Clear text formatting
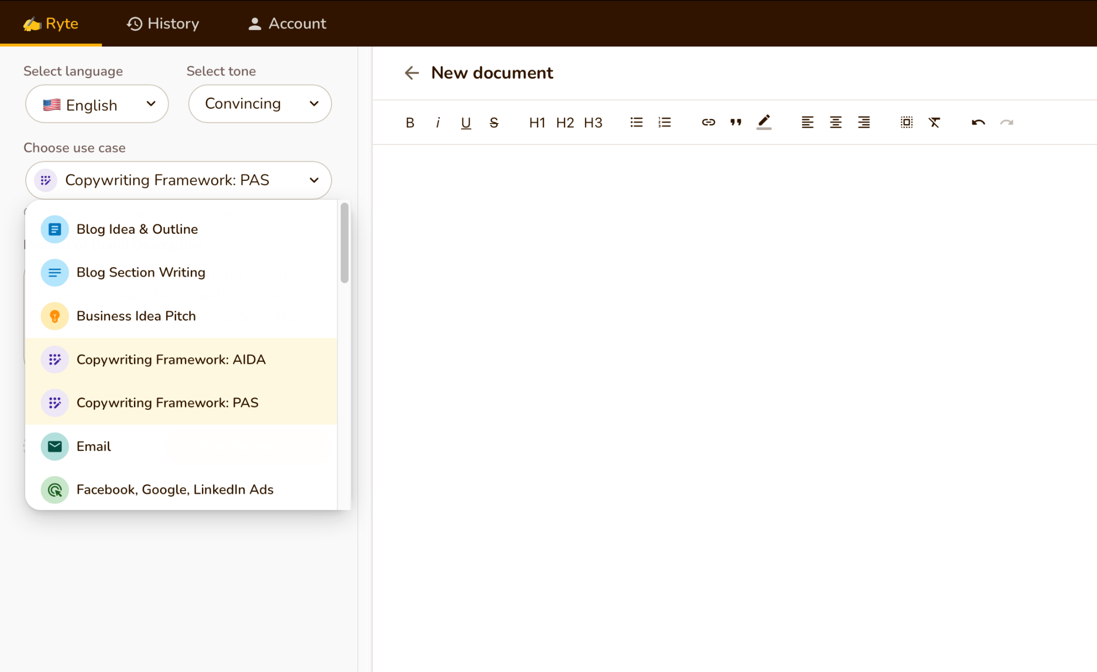The width and height of the screenshot is (1097, 672). pyautogui.click(x=934, y=123)
